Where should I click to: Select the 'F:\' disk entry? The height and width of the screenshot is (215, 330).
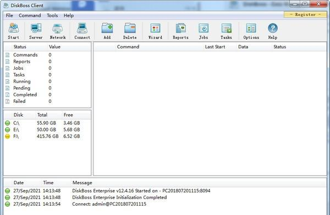[x=16, y=136]
